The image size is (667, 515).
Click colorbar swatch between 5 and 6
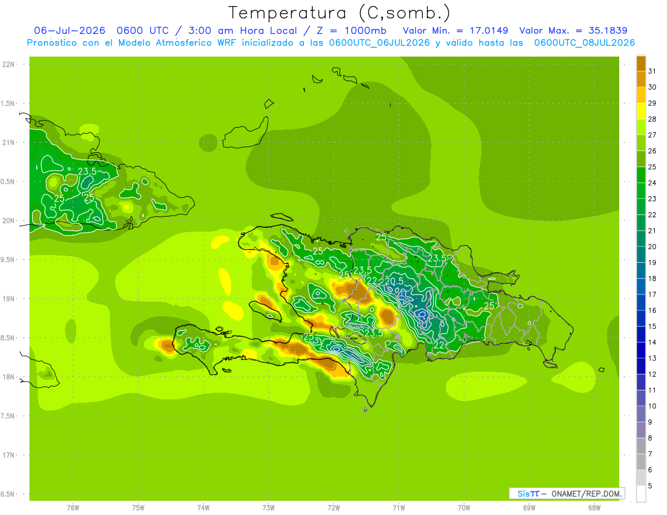(x=641, y=478)
